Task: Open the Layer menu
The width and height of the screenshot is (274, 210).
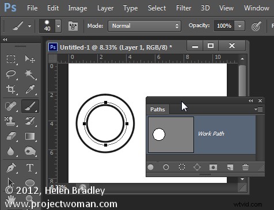Action: (105, 8)
